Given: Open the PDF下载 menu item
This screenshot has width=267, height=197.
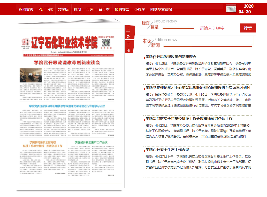Looking at the screenshot, I should [x=45, y=9].
